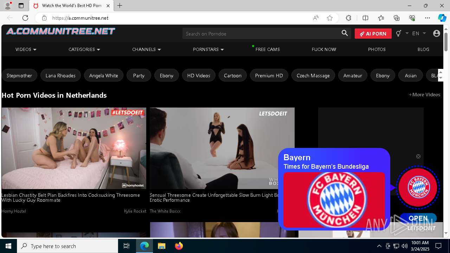Open the volume control icon
450x253 pixels.
point(404,246)
